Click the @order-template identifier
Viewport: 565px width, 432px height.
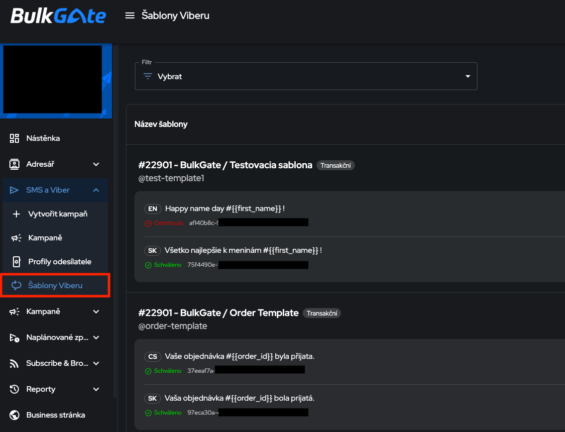pos(173,326)
